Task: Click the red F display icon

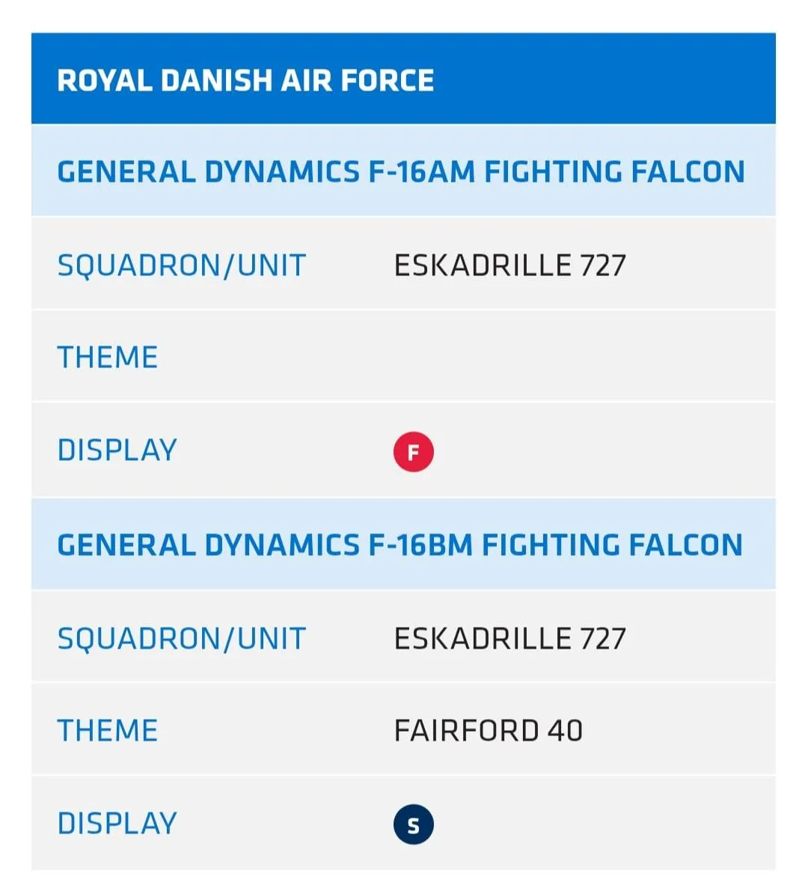Action: tap(413, 452)
